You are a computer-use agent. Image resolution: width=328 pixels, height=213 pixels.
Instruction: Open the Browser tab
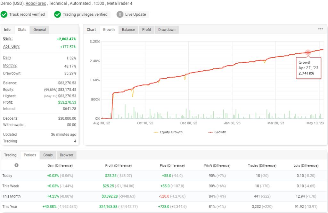coord(67,155)
